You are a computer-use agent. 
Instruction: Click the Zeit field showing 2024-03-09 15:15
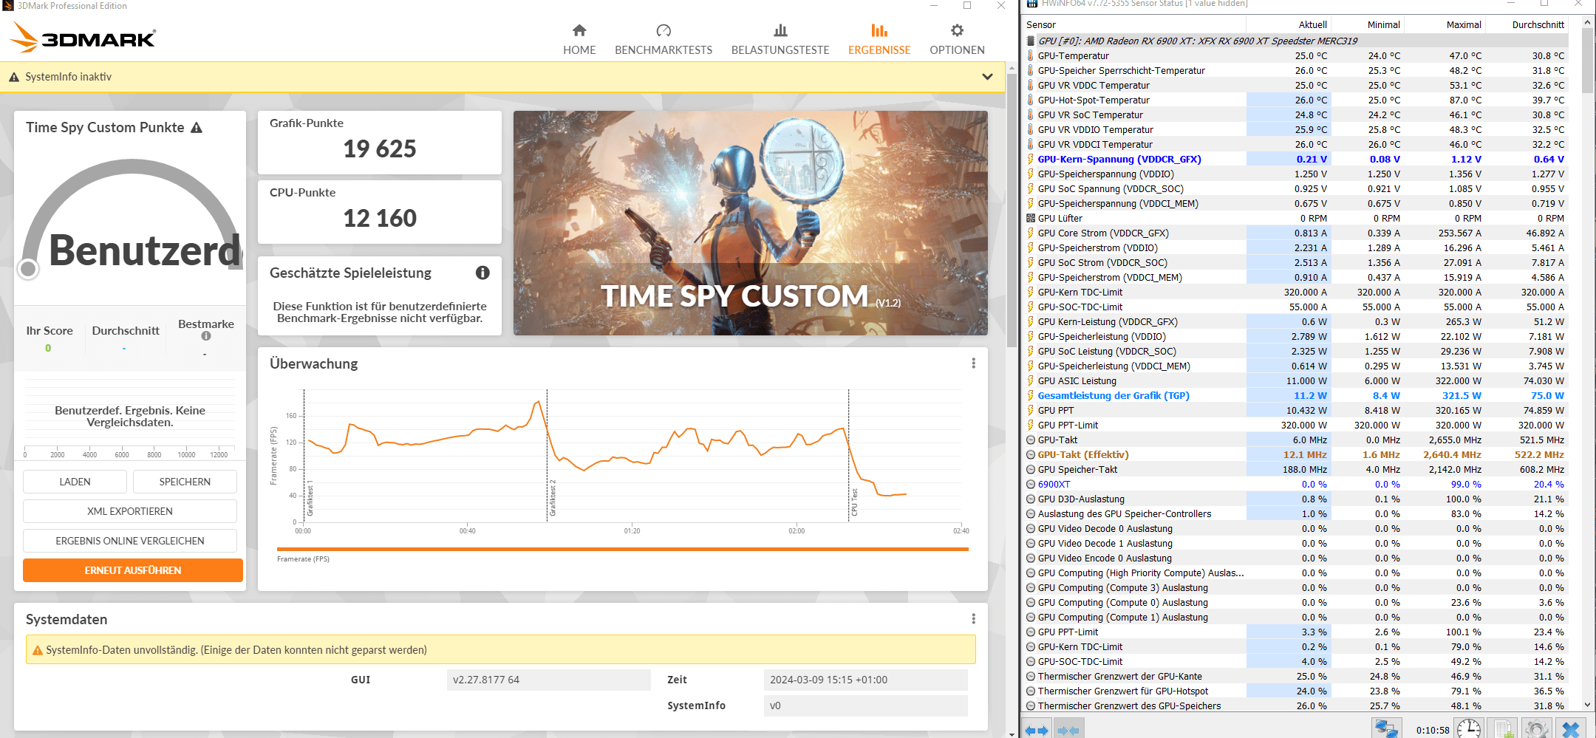[x=865, y=680]
